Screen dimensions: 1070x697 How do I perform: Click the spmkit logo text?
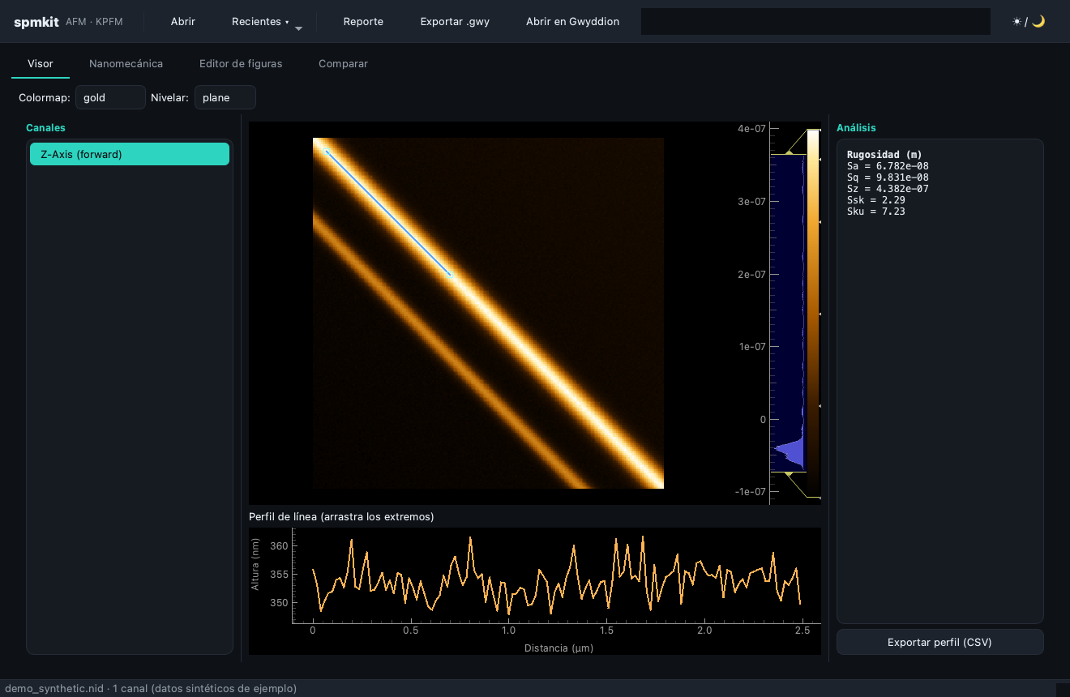click(x=36, y=22)
